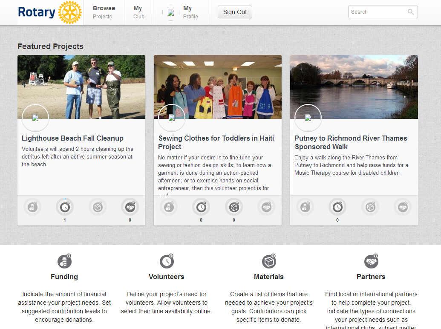Open the Lighthouse Beach cleanup photo
The width and height of the screenshot is (441, 329).
81,87
